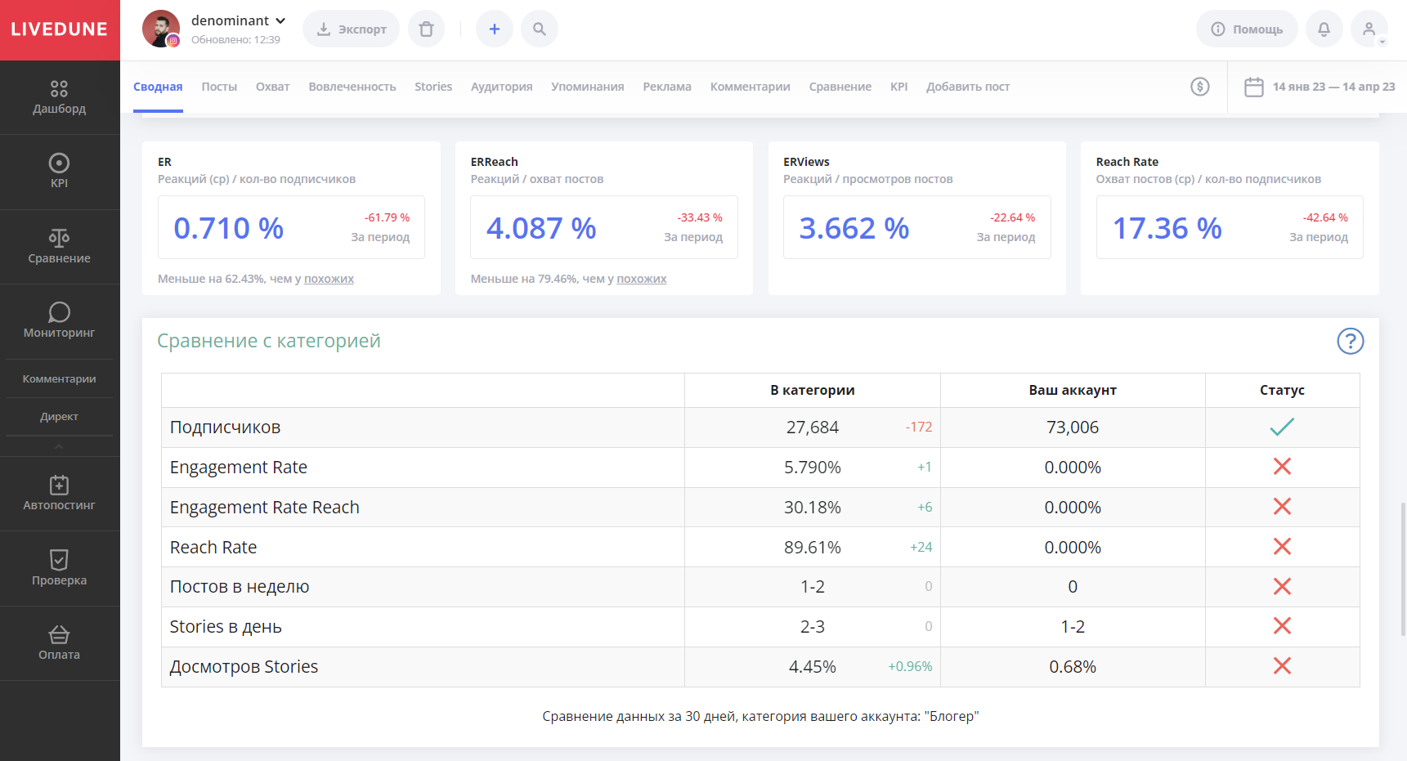Screen dimensions: 1407x761
Task: Open date range picker 14 янв–14 апр
Action: [1319, 87]
